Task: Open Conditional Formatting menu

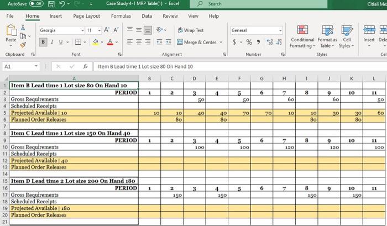Action: pyautogui.click(x=302, y=36)
